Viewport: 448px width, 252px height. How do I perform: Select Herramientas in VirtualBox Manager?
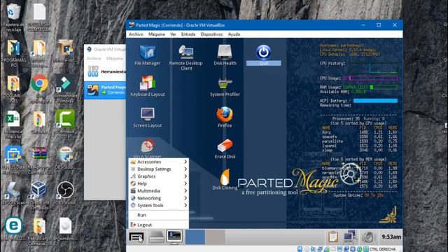click(105, 71)
